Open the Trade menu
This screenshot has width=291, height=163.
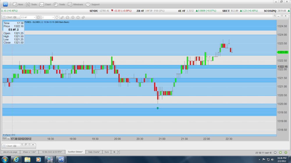(x=59, y=4)
